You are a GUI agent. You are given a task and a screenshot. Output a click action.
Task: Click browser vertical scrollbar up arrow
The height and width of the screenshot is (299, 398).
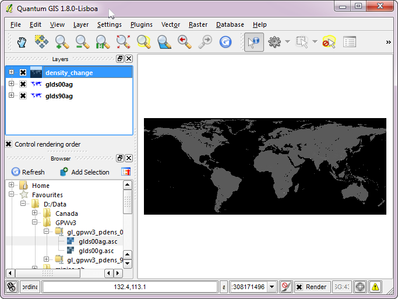(128, 185)
